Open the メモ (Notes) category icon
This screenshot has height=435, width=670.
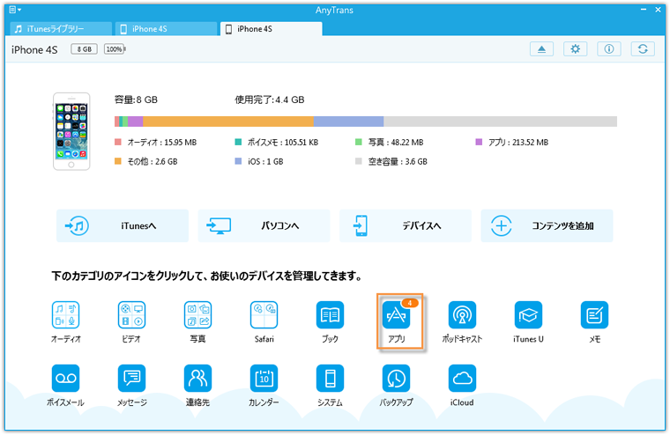595,315
